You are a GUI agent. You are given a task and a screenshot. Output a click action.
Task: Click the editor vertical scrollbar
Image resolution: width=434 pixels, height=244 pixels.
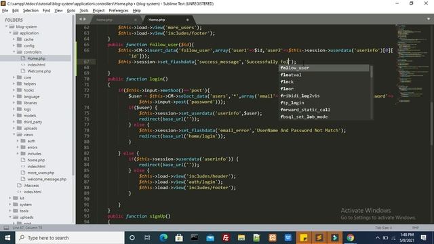(x=432, y=124)
